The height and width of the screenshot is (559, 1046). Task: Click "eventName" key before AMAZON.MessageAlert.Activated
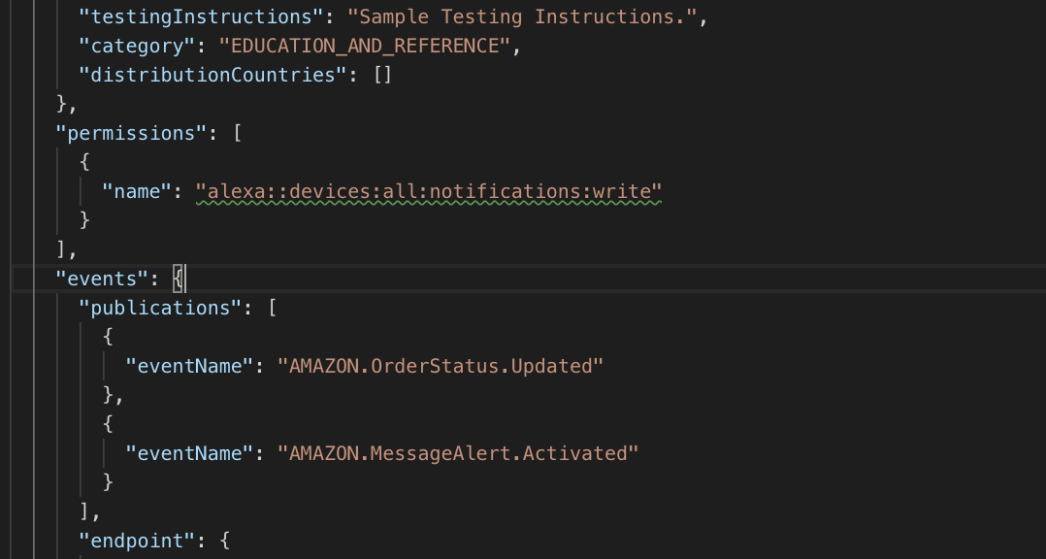click(189, 453)
